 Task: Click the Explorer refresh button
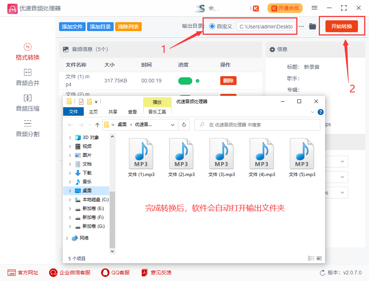click(x=184, y=125)
